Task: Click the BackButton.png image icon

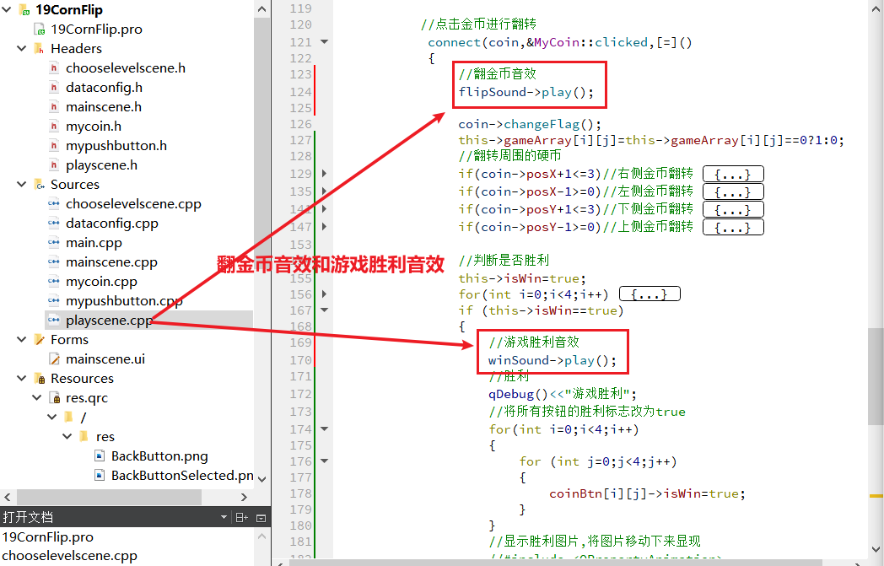Action: [x=100, y=456]
